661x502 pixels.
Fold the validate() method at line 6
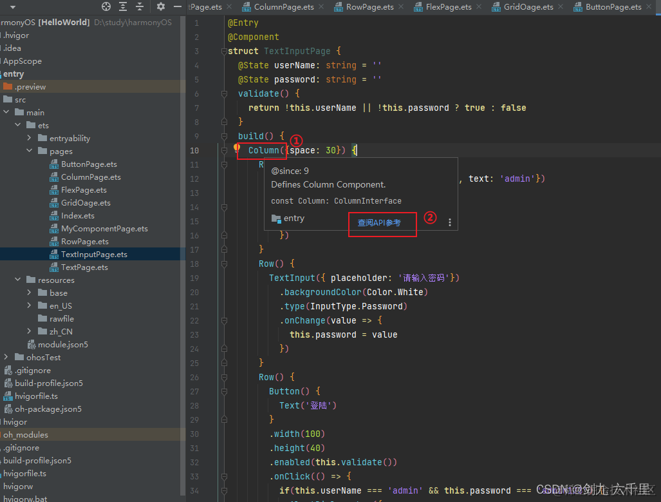pos(224,93)
